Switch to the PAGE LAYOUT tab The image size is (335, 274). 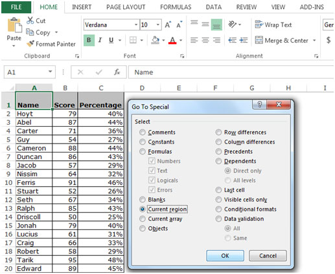tap(126, 7)
